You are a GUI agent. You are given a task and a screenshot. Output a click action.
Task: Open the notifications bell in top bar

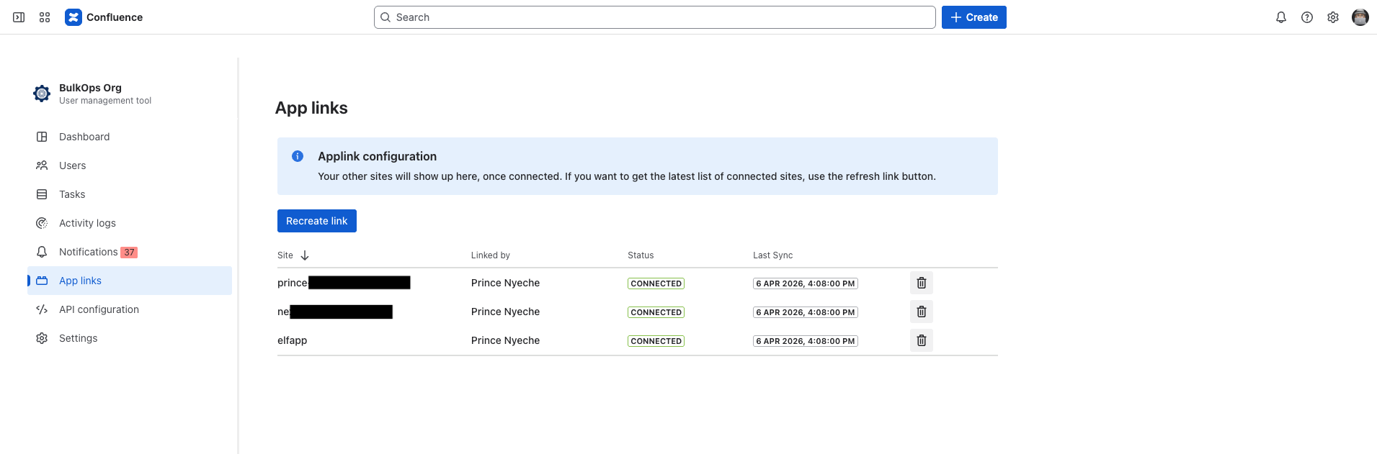tap(1281, 17)
